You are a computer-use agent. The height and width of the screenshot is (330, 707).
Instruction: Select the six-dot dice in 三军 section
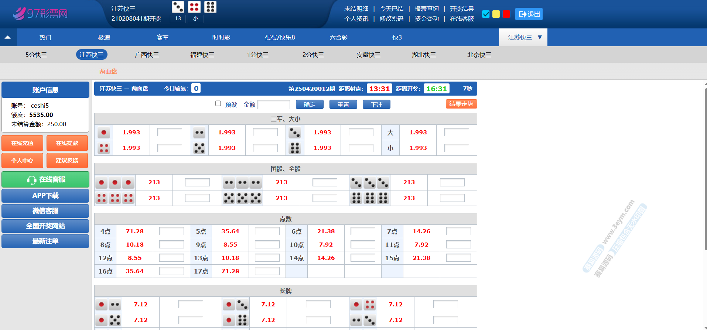point(295,148)
